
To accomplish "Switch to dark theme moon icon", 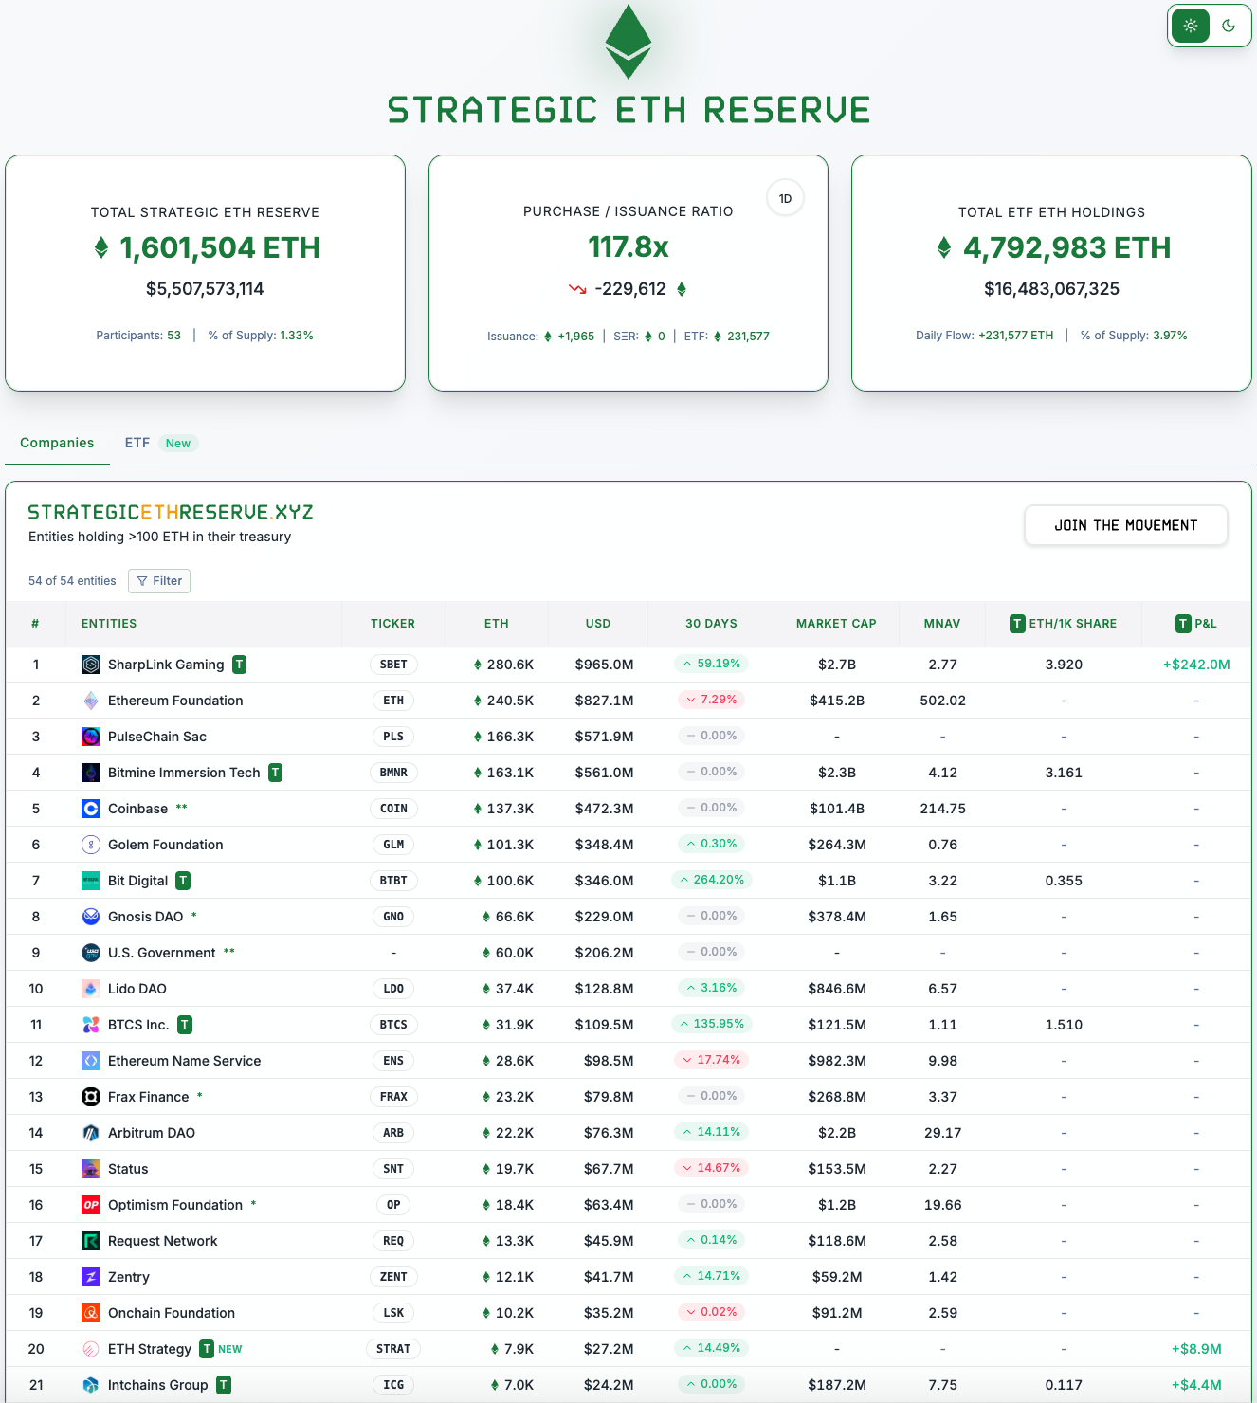I will click(x=1229, y=26).
